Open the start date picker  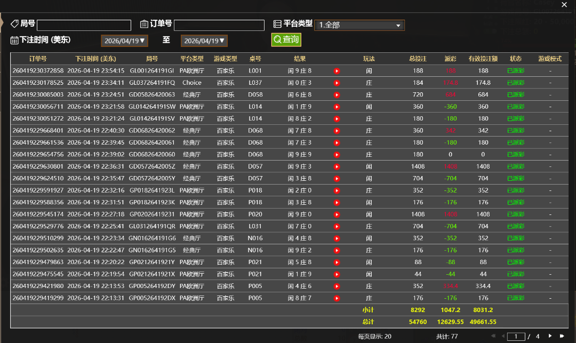[x=124, y=41]
